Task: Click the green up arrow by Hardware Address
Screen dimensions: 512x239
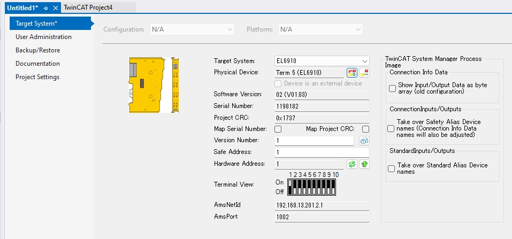Action: pyautogui.click(x=364, y=164)
